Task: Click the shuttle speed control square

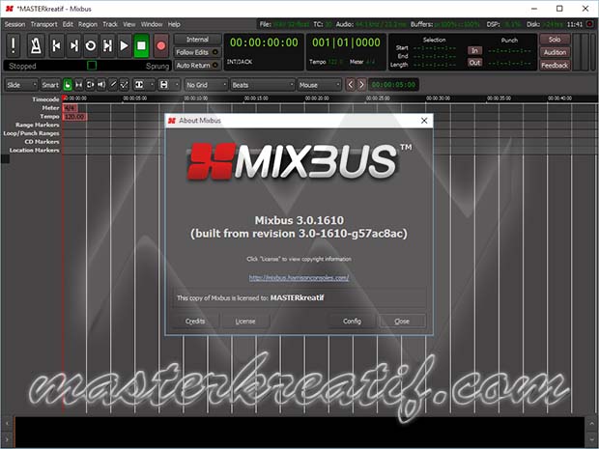Action: 92,66
